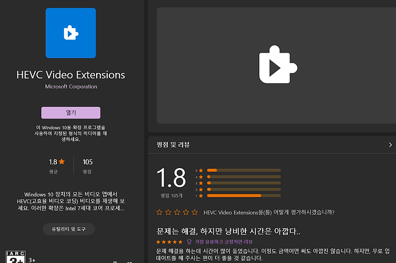Screen dimensions: 396x263
Task: Click the 가장 유용하고 긍정적인 리뷰 label
Action: 223,242
